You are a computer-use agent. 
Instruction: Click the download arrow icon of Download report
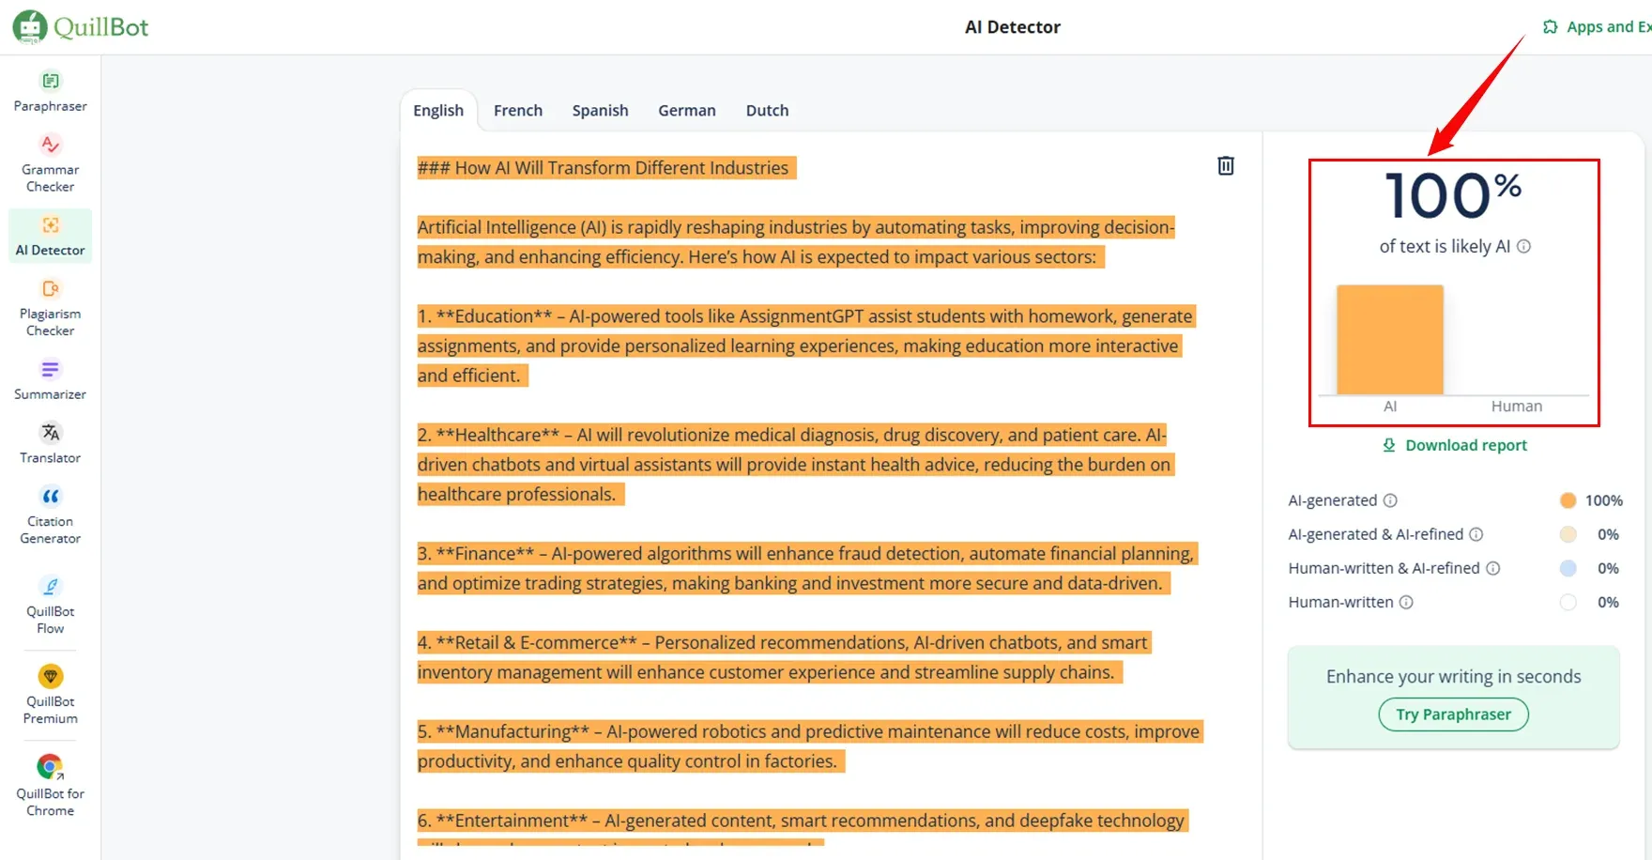[1389, 445]
